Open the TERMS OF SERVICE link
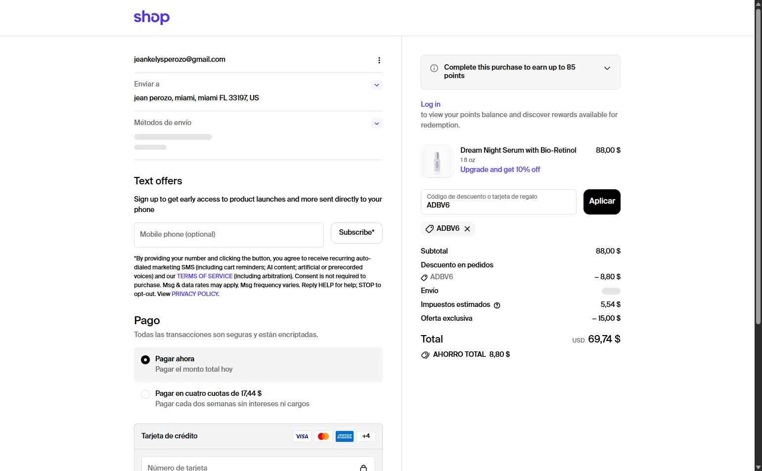The width and height of the screenshot is (762, 471). (x=205, y=276)
